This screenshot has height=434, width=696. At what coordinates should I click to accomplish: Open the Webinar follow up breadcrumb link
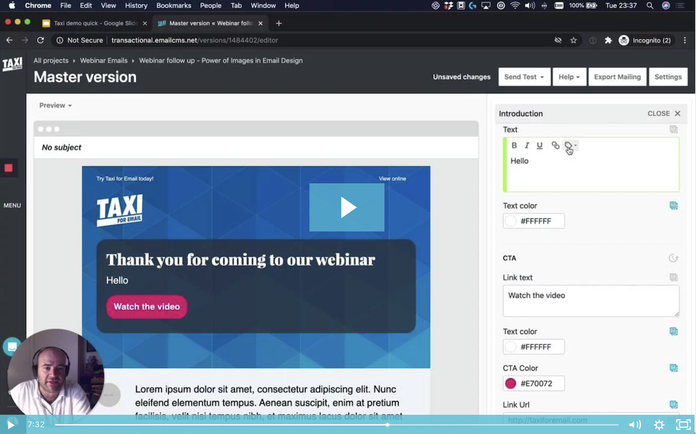tap(221, 60)
